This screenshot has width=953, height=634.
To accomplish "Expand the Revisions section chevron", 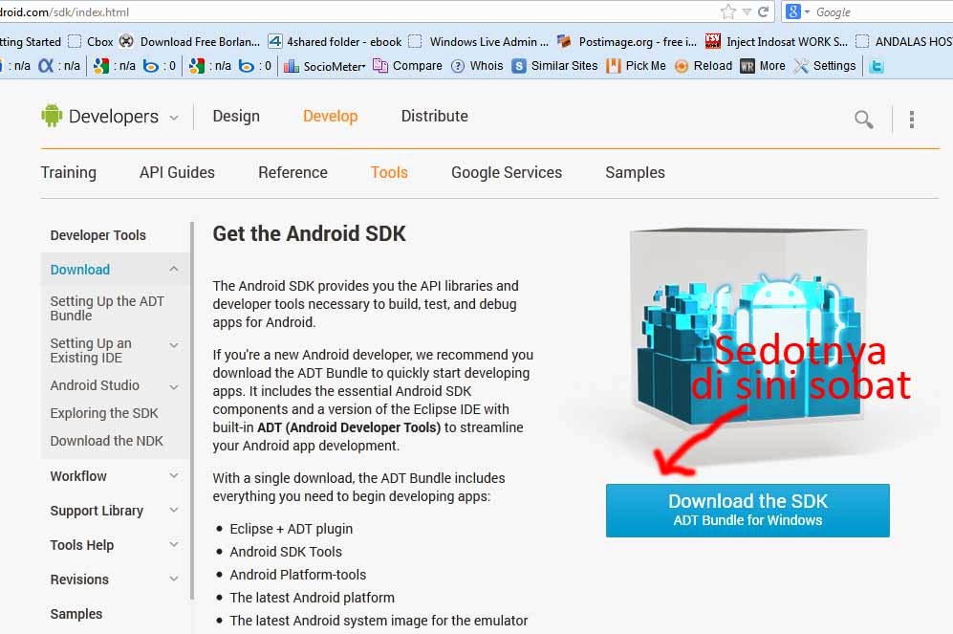I will 174,579.
